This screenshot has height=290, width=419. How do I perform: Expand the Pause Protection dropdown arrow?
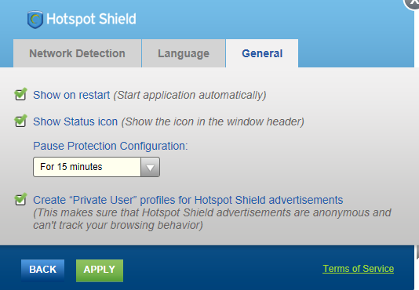pyautogui.click(x=150, y=167)
